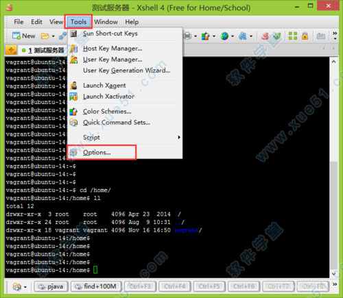Screen dimensions: 343x298
Task: Click the User Key Manager icon
Action: (73, 60)
